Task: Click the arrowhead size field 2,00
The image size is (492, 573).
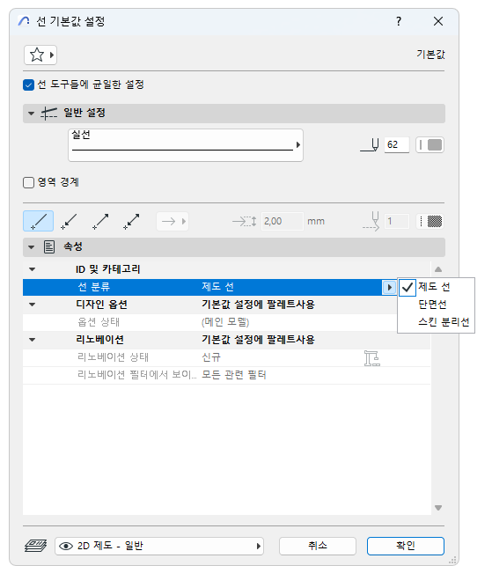Action: [283, 221]
